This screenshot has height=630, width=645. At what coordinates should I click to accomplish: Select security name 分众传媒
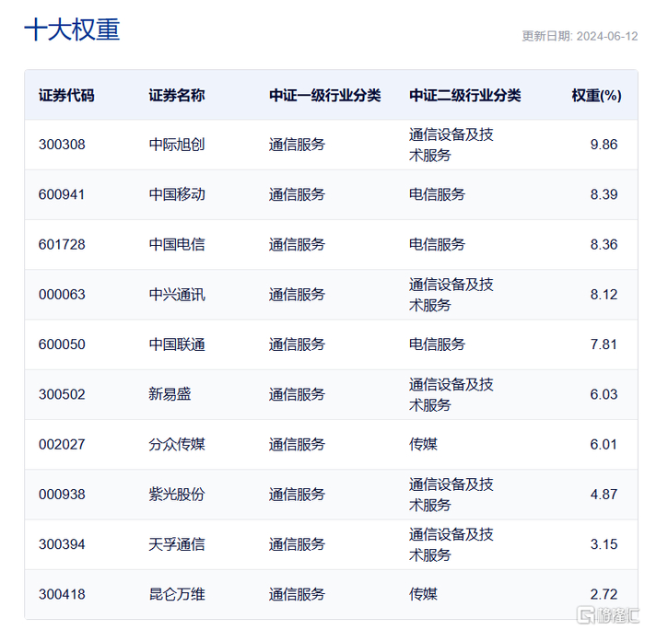177,444
